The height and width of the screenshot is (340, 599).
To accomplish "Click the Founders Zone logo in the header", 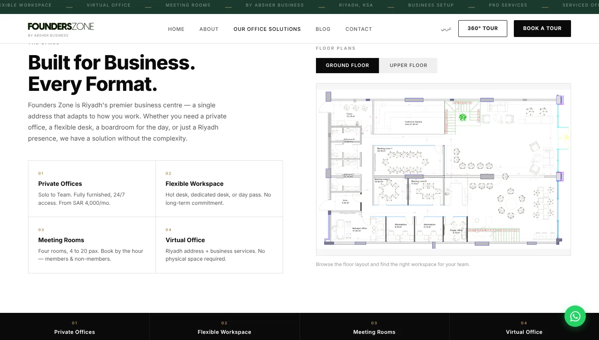I will [x=61, y=29].
